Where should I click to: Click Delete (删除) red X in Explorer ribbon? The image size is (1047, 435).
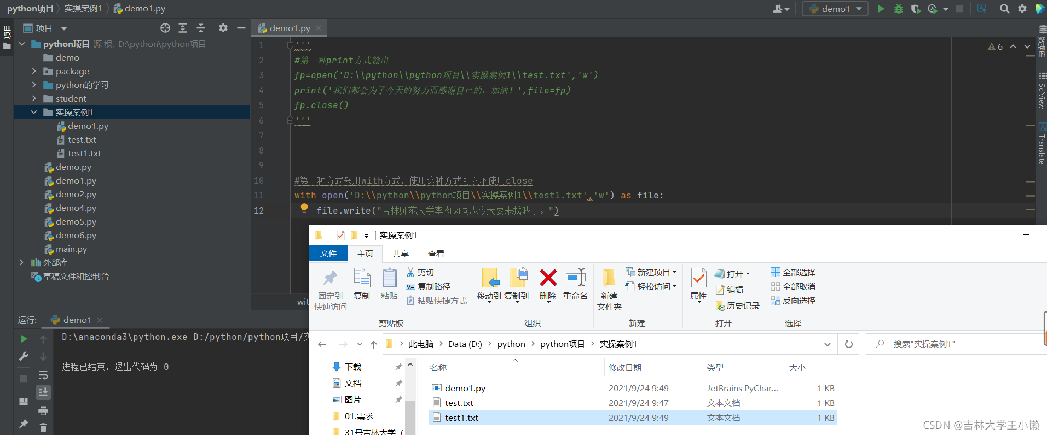(x=548, y=284)
